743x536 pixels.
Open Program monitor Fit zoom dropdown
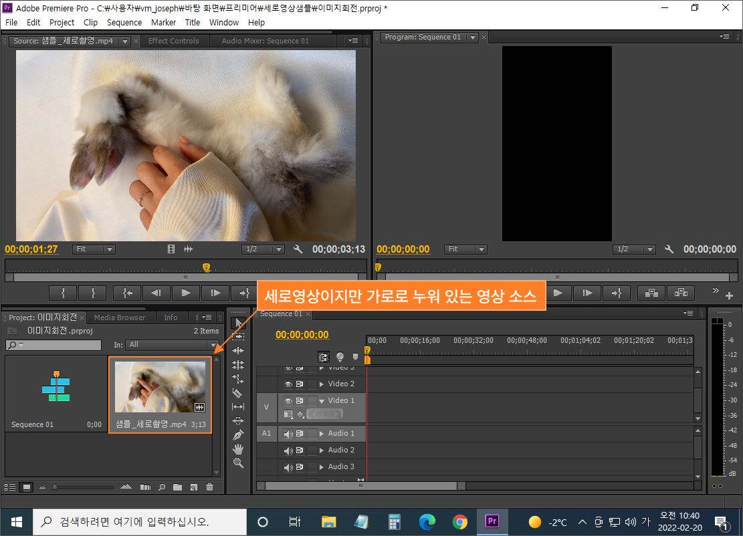(x=465, y=249)
